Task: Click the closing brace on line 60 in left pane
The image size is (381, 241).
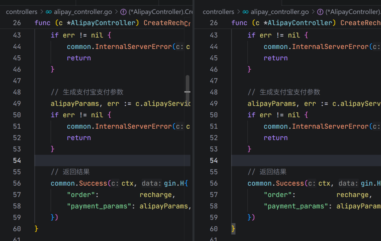Action: click(x=36, y=229)
